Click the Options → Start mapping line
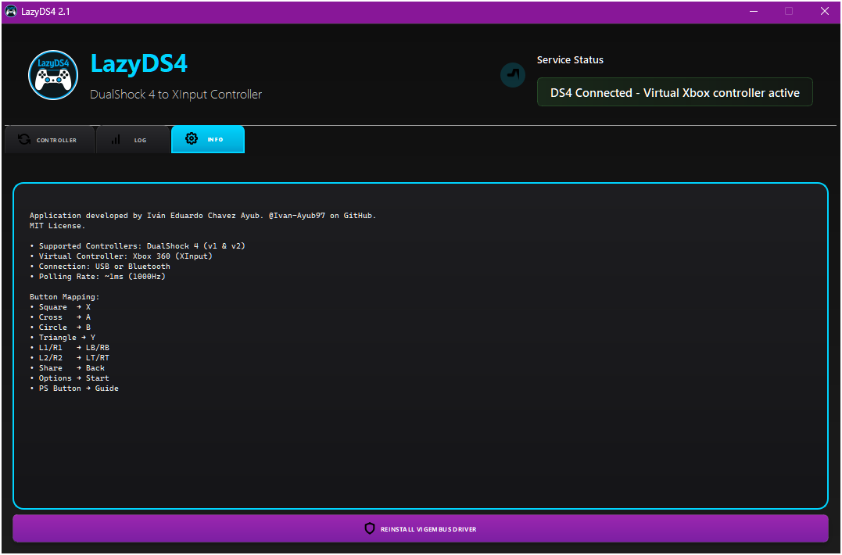The height and width of the screenshot is (555, 842). (x=70, y=378)
